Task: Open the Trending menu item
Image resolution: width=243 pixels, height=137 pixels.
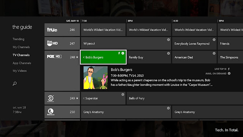Action: click(19, 39)
